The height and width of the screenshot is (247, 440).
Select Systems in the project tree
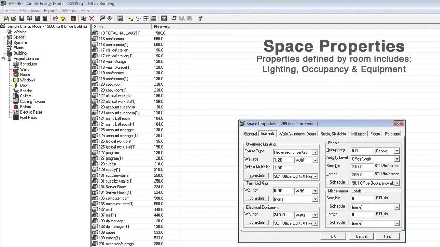[20, 43]
